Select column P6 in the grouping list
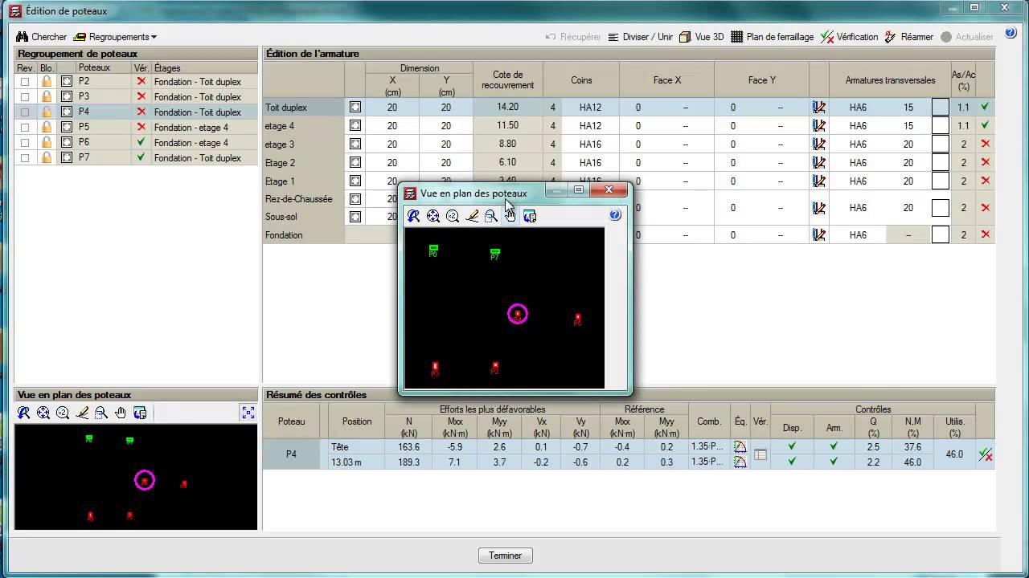This screenshot has height=578, width=1029. (137, 143)
